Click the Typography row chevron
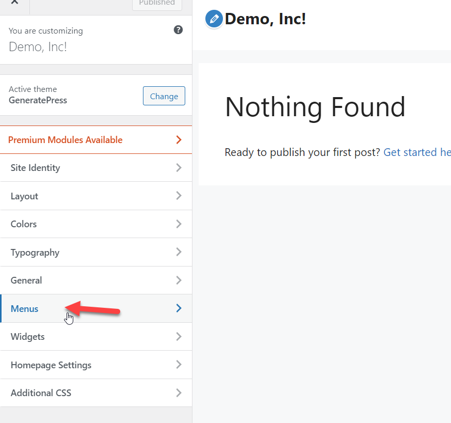451x423 pixels. tap(179, 252)
